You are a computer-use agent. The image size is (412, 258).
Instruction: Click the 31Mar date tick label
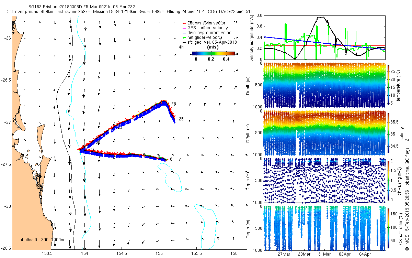[x=324, y=254]
